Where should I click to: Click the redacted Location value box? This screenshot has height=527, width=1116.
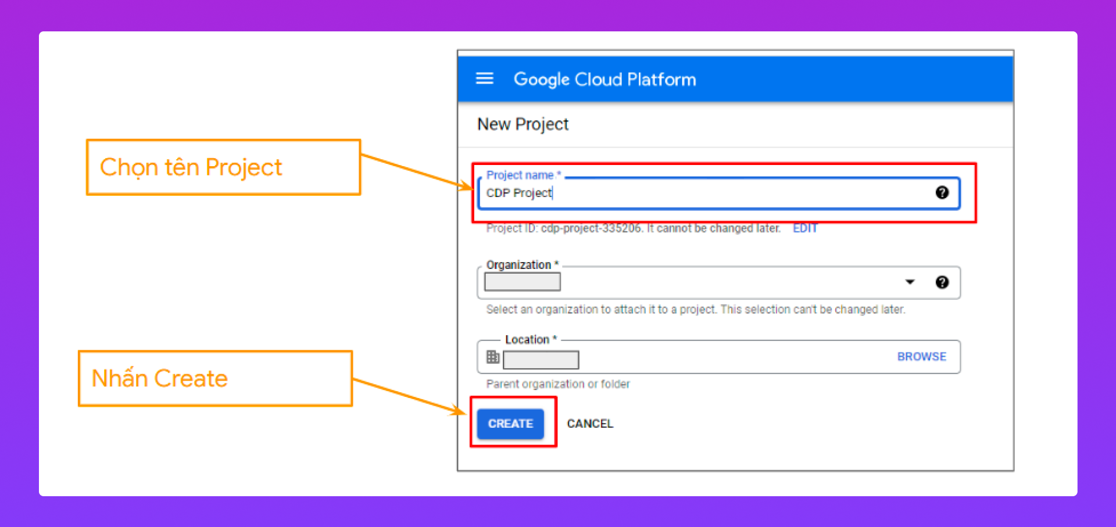tap(541, 360)
